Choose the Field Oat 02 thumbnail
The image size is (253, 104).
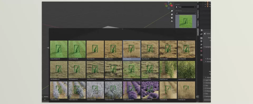(x=186, y=90)
